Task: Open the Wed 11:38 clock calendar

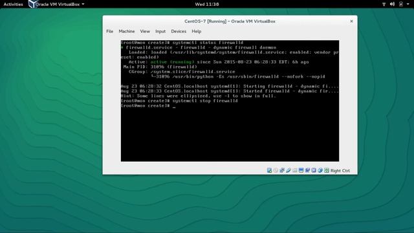Action: [207, 5]
